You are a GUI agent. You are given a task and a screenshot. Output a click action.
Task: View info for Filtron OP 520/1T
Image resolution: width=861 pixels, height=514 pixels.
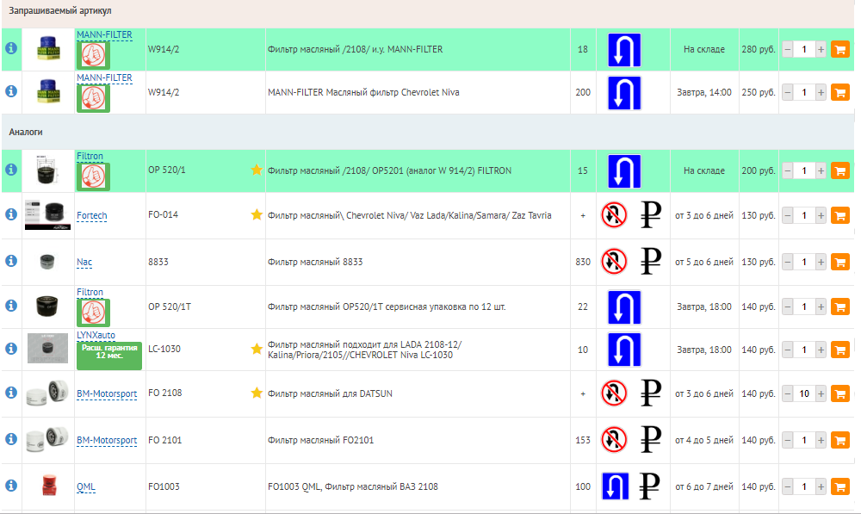tap(11, 306)
